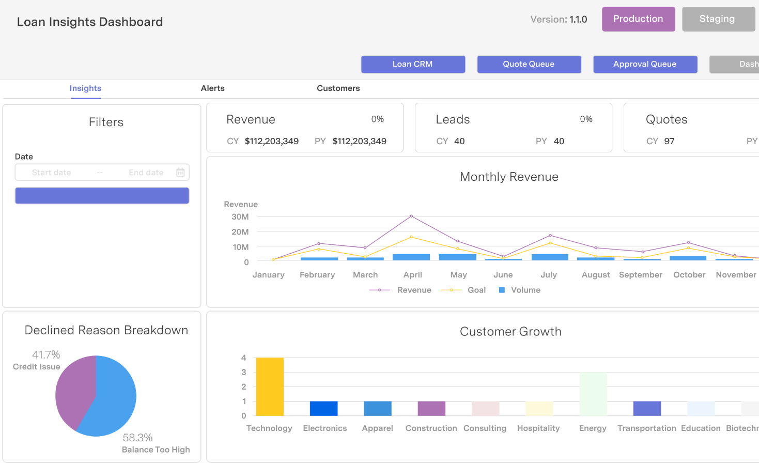Viewport: 759px width, 465px height.
Task: Open the Loan CRM button
Action: tap(413, 64)
